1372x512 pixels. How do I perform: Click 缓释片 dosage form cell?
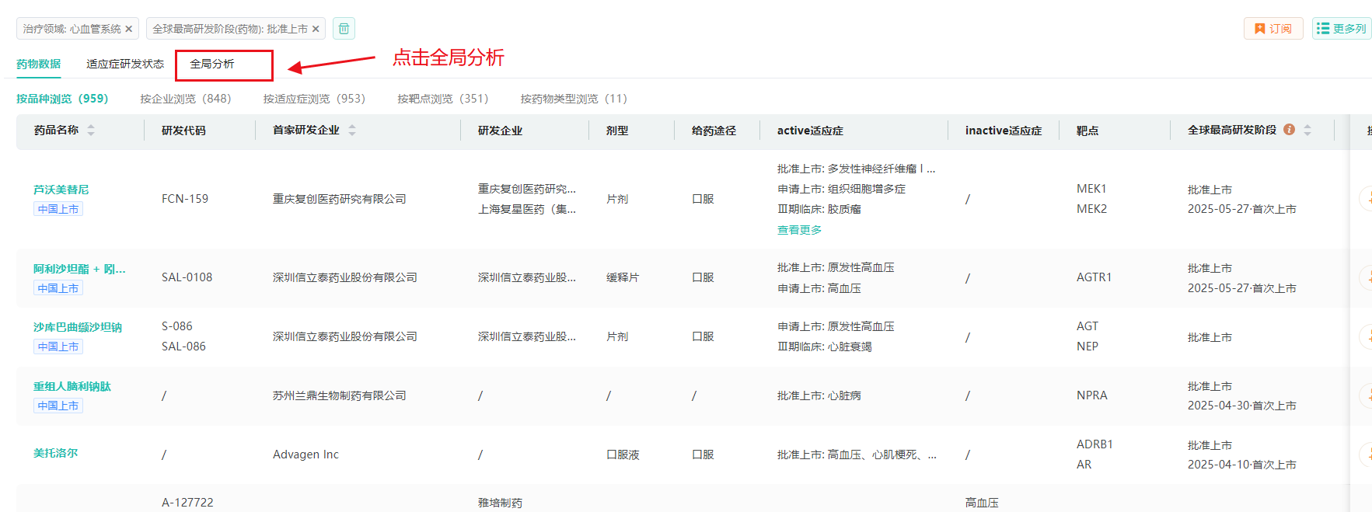[623, 277]
